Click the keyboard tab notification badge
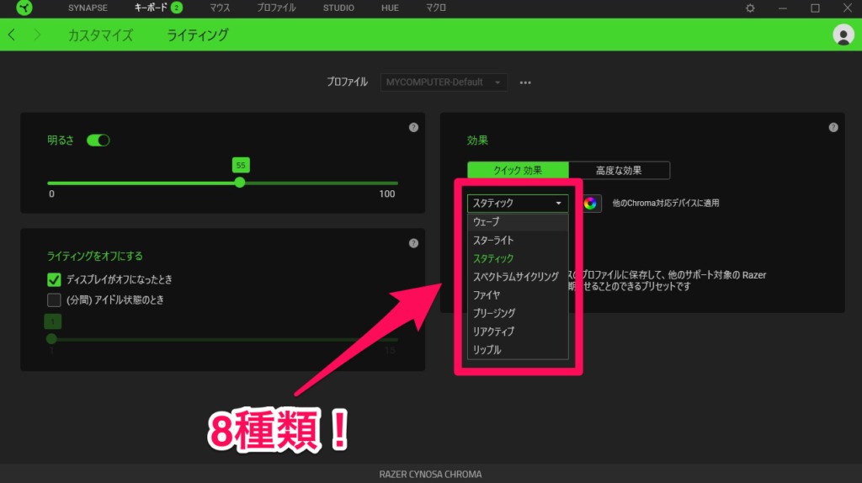The width and height of the screenshot is (862, 483). [x=177, y=8]
